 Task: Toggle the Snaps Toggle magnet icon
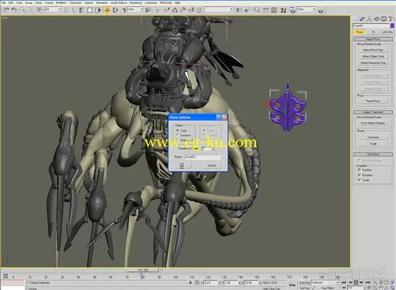[167, 10]
